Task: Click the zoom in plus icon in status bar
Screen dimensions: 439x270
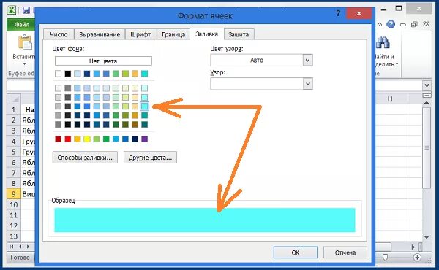Action: 417,257
